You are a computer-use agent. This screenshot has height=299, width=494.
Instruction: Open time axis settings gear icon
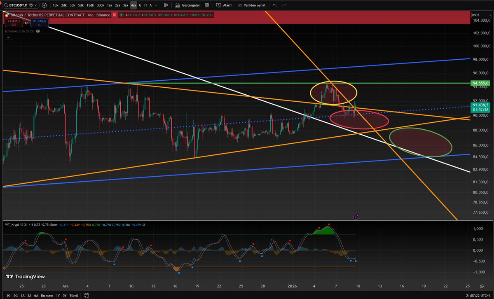482,286
